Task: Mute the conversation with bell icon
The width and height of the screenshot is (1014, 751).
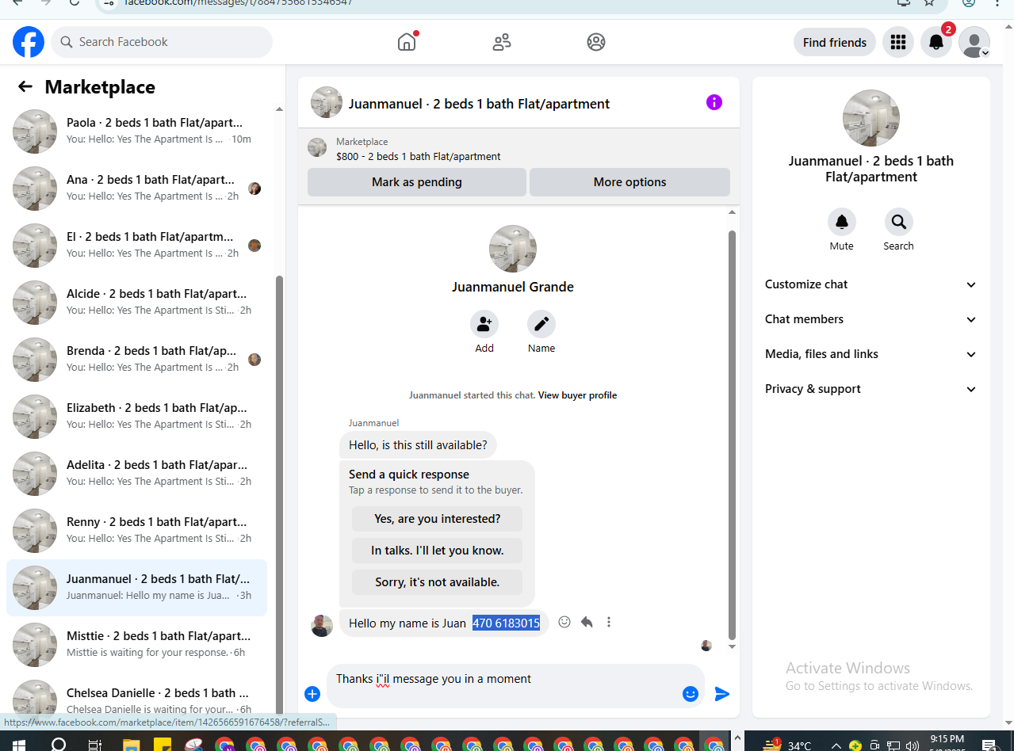Action: [x=842, y=222]
